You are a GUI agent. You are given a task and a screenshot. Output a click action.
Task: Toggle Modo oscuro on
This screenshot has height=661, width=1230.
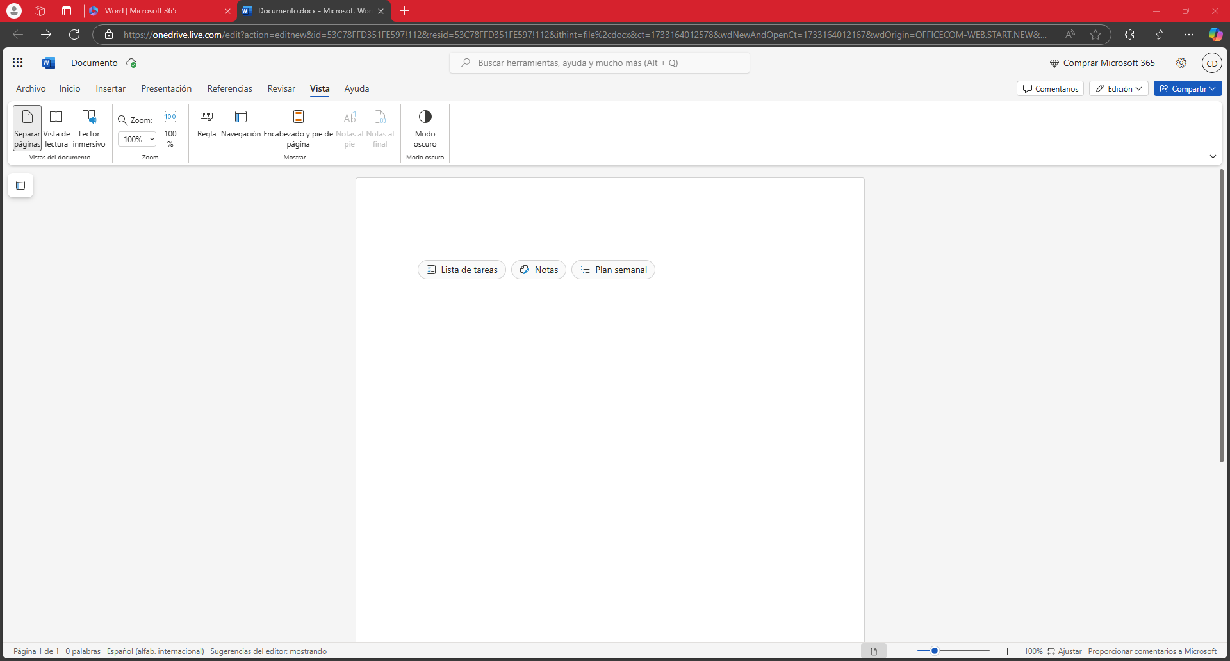click(425, 128)
